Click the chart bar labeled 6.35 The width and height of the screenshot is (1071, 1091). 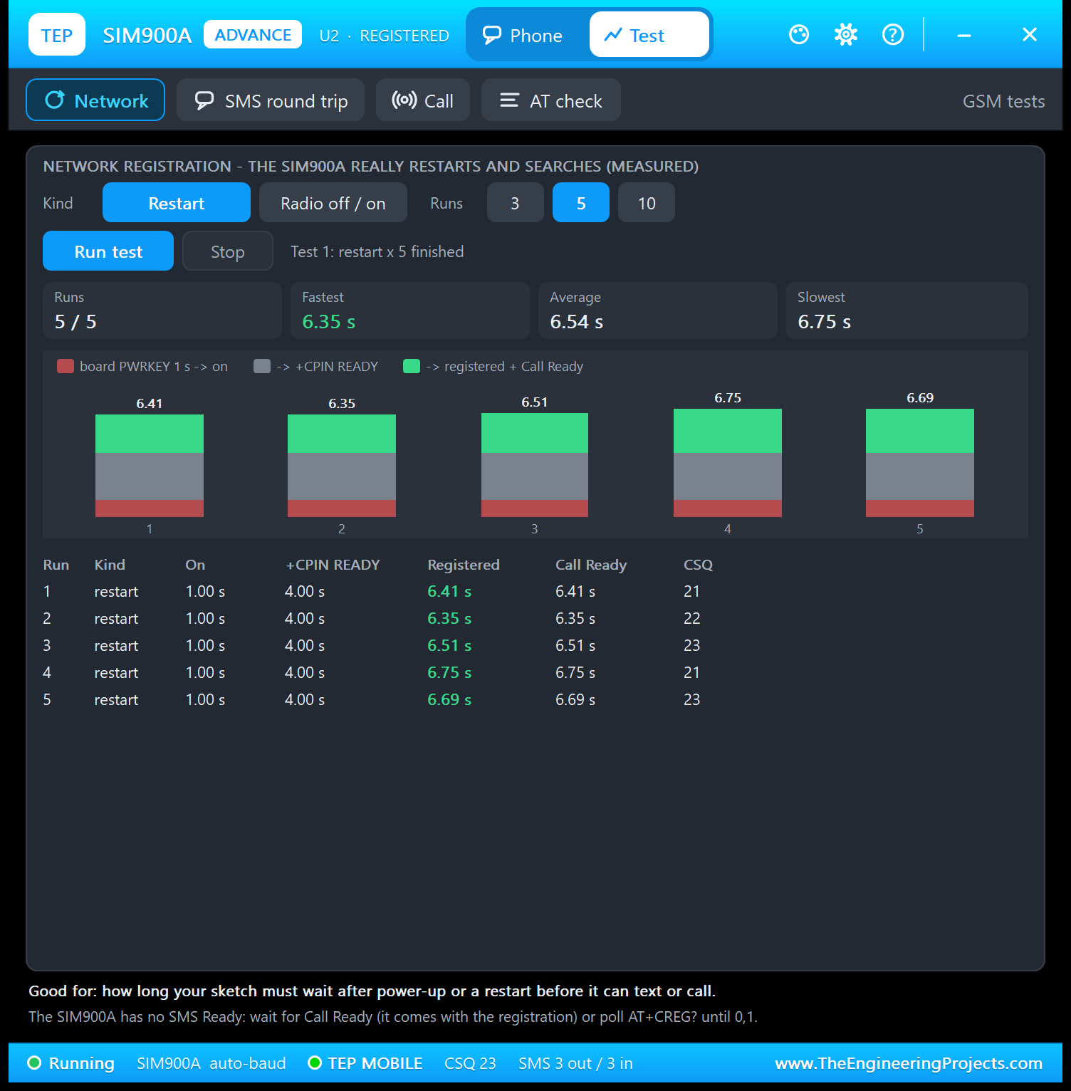(342, 466)
